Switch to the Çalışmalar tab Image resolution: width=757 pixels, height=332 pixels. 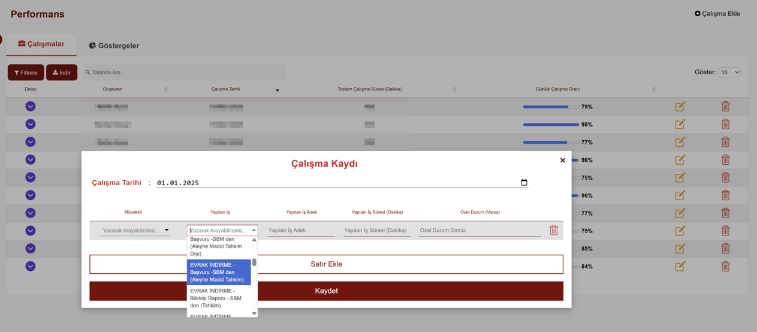tap(41, 44)
